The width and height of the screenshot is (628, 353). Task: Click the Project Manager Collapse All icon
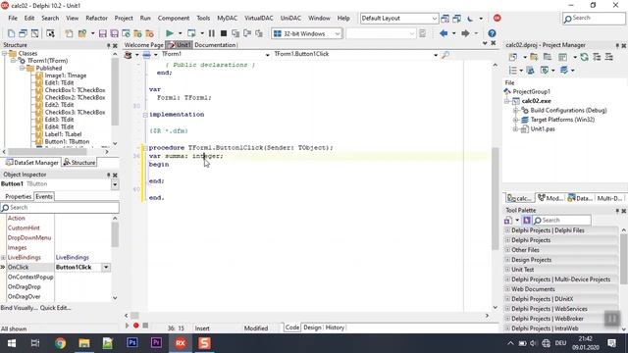(609, 57)
